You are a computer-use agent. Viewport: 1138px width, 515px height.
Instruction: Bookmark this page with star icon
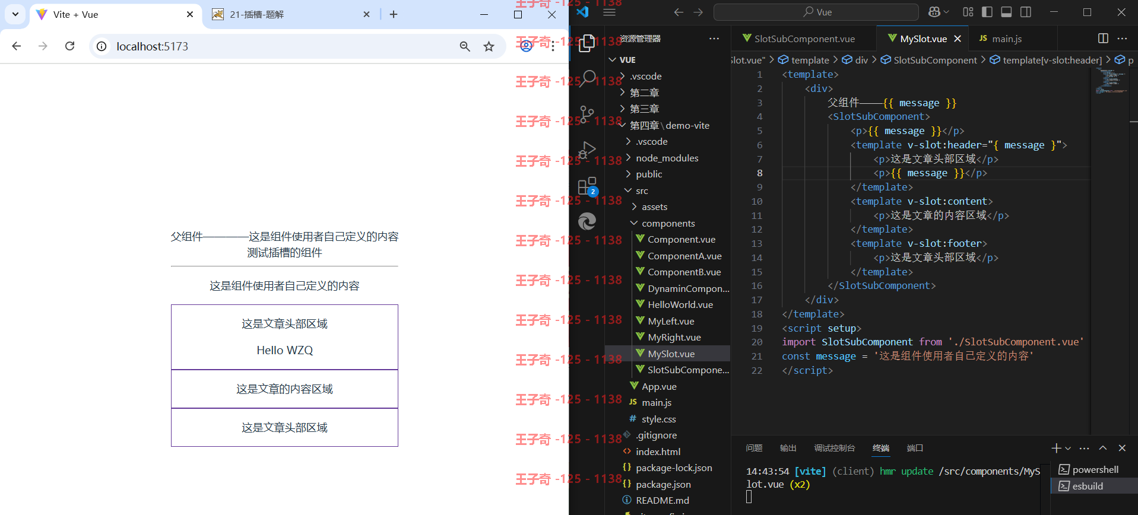point(489,46)
